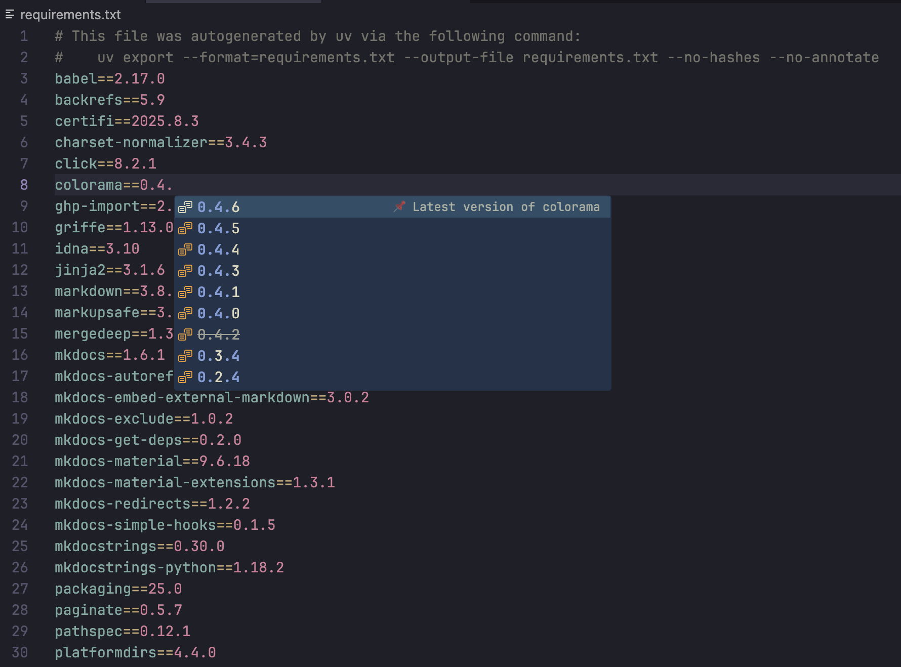Click the package icon beside 0.4.0
The width and height of the screenshot is (901, 667).
coord(185,313)
